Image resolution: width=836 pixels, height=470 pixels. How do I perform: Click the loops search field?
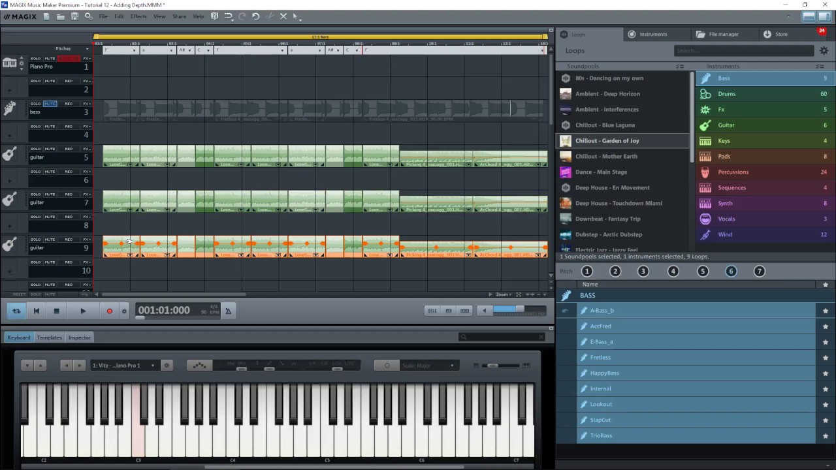point(743,50)
